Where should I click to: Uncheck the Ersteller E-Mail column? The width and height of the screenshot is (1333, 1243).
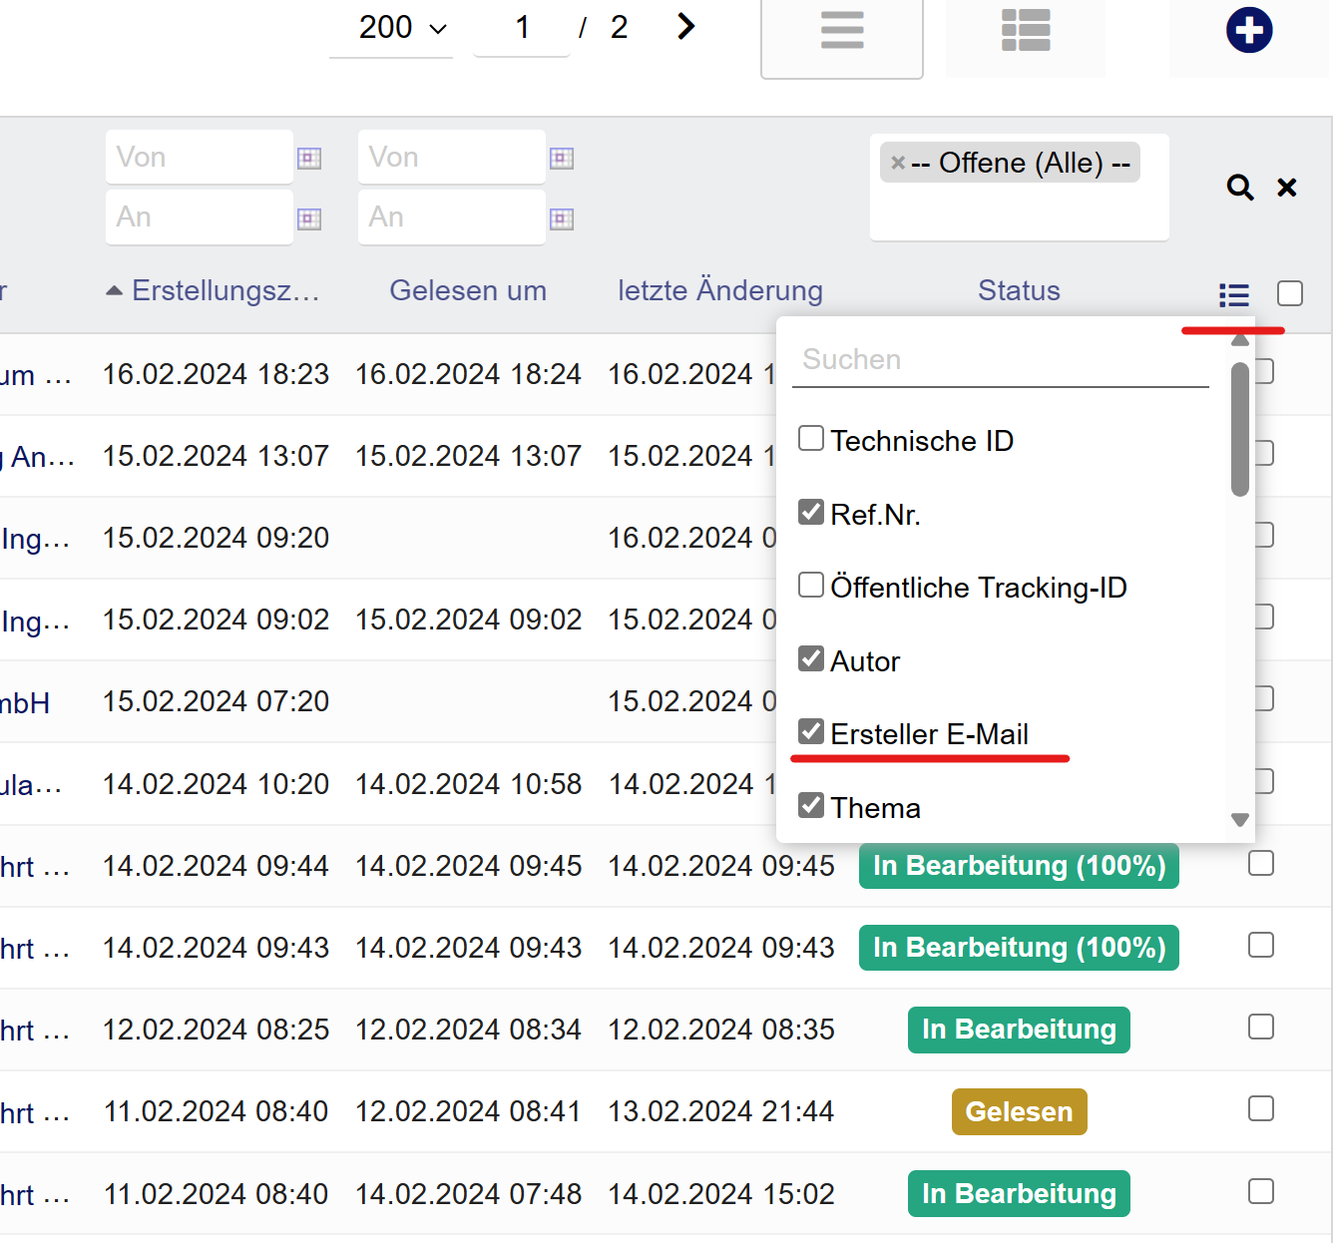pos(811,732)
